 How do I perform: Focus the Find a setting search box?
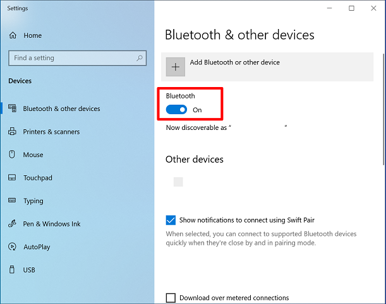77,58
